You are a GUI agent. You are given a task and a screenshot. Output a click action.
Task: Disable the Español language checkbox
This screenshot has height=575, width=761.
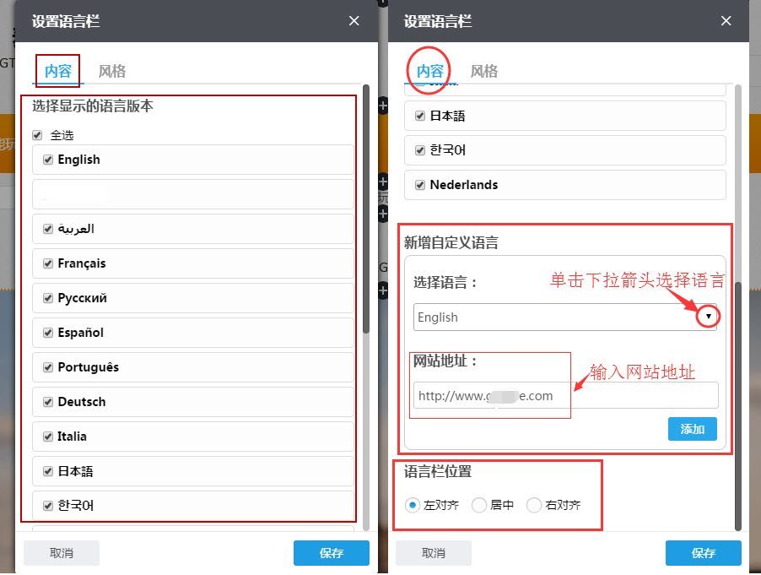pos(48,333)
